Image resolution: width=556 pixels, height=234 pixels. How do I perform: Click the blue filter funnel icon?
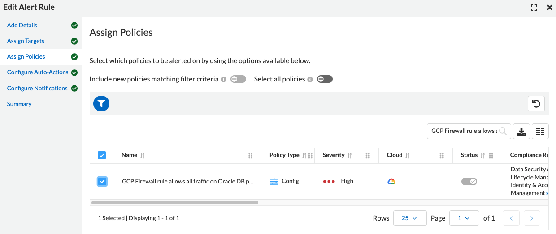(x=101, y=104)
